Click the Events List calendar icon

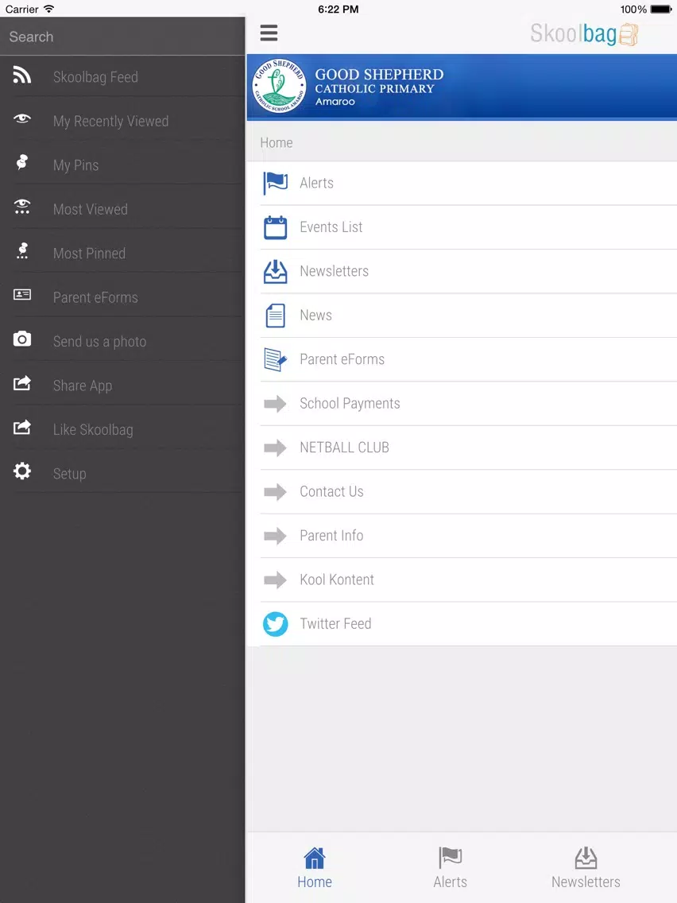[x=275, y=227]
